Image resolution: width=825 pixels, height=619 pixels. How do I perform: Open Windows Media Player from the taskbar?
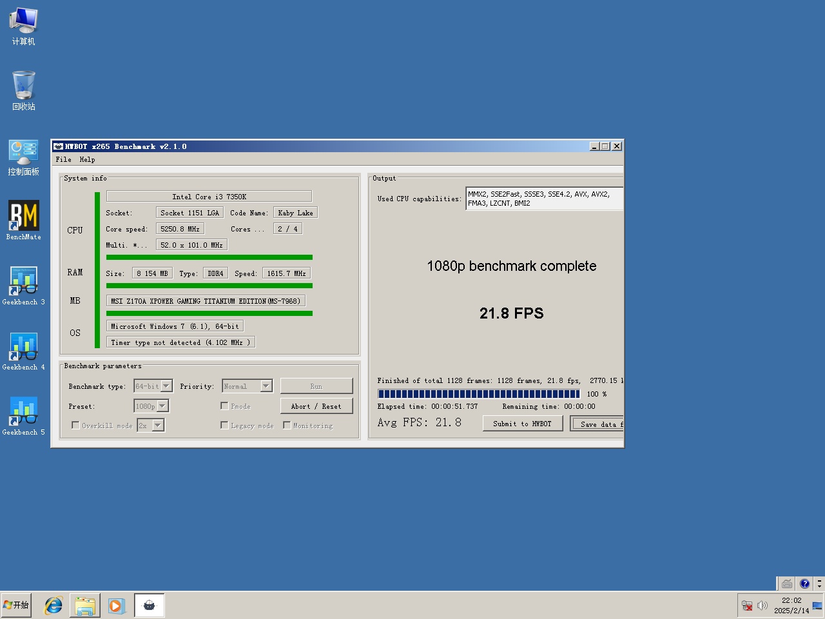[117, 605]
